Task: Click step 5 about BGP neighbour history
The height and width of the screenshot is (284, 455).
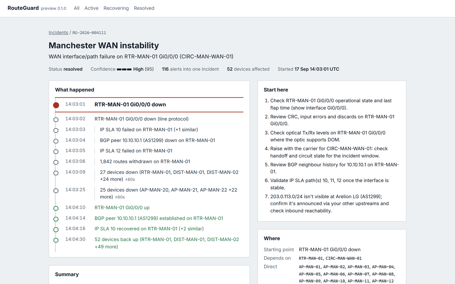Action: 335,168
